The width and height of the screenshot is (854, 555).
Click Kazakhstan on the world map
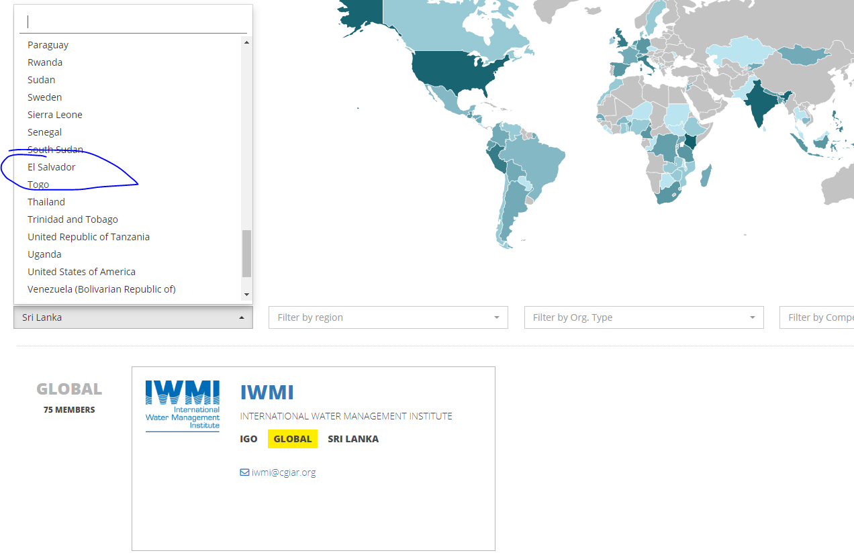[x=741, y=52]
